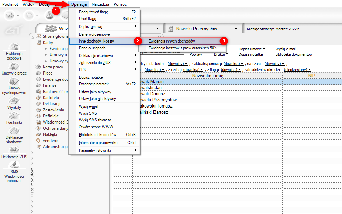Open the Umowy cywilnoprawne sidebar icon
Image resolution: width=342 pixels, height=214 pixels.
(x=14, y=81)
